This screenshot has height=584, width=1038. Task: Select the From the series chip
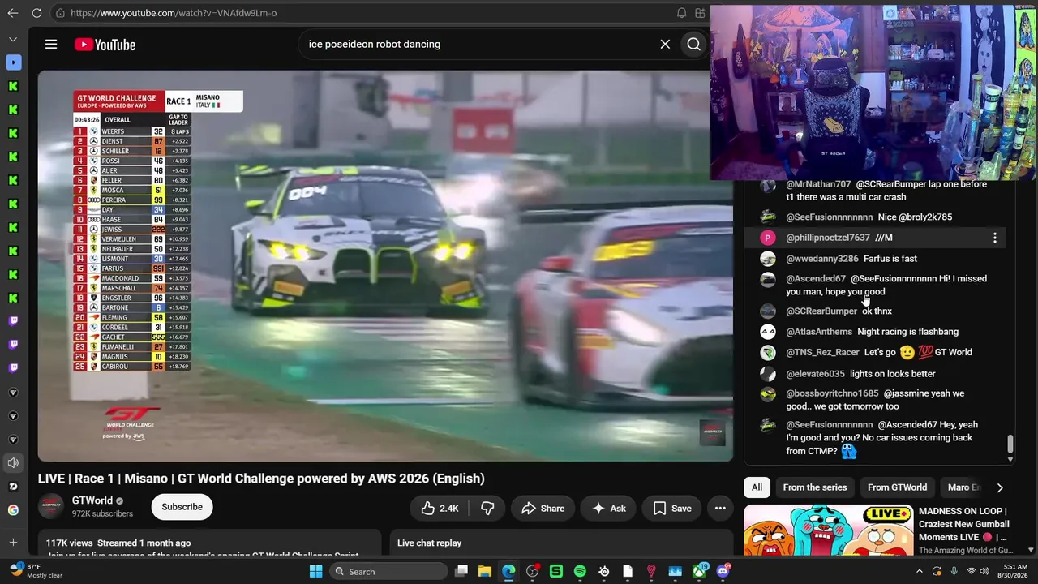pos(815,487)
